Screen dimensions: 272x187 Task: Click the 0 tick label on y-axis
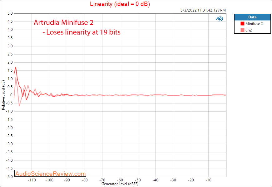click(11, 95)
